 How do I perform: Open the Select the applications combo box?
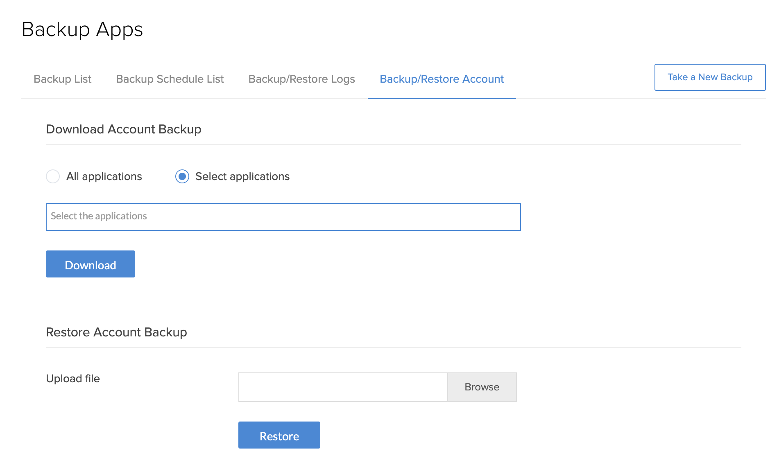click(283, 217)
